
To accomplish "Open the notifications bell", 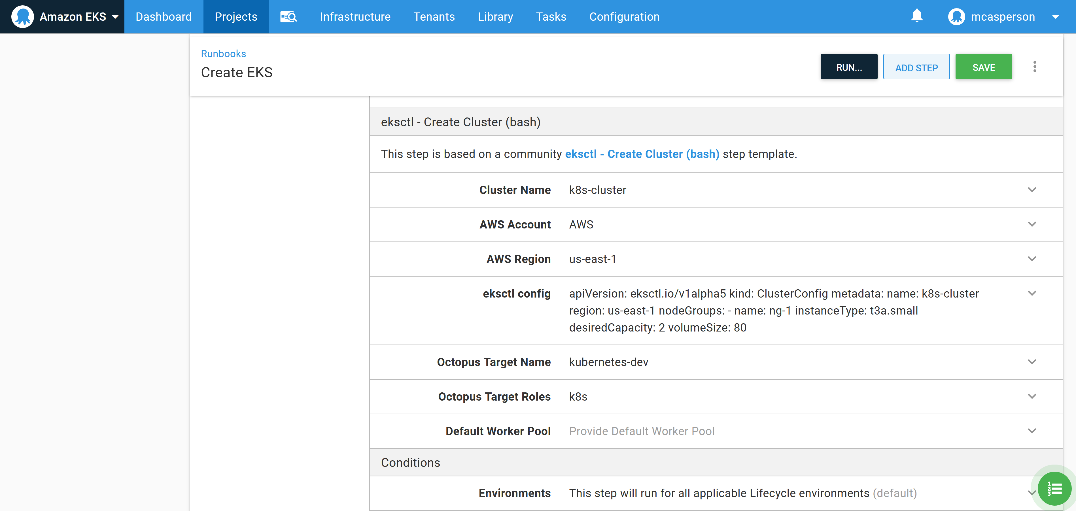I will pyautogui.click(x=916, y=16).
